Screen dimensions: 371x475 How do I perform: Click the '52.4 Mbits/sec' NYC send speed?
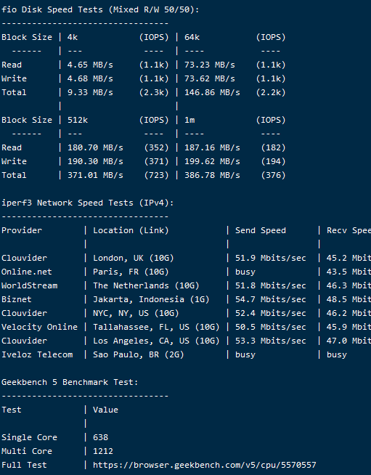271,313
